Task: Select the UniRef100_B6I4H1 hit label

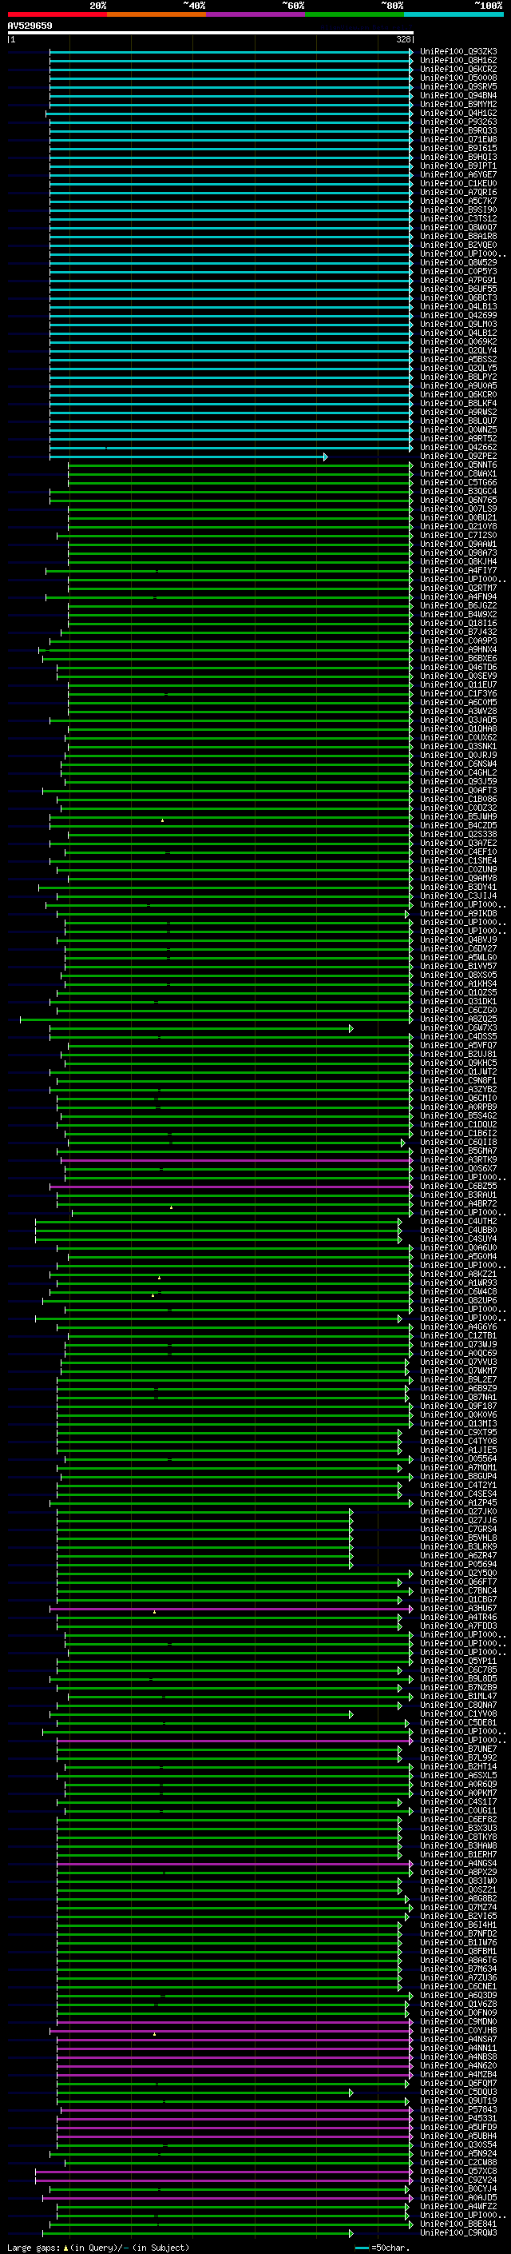Action: (x=458, y=1926)
